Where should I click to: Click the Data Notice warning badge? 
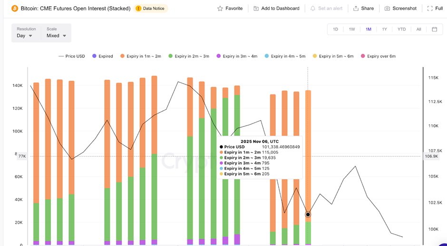151,9
